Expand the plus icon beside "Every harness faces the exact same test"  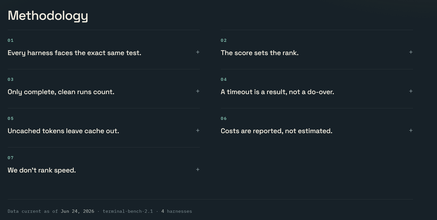198,52
